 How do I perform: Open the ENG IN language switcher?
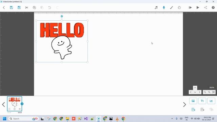tap(186, 119)
